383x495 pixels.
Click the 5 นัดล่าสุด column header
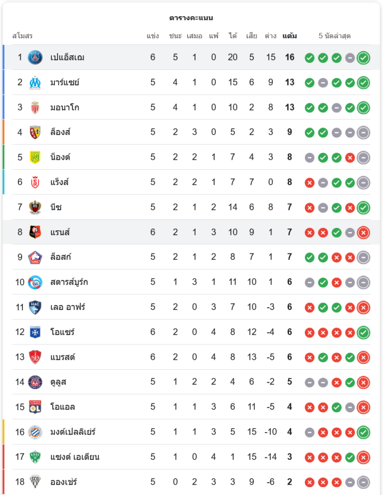(335, 36)
